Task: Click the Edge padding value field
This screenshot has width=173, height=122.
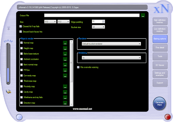Action: (97, 22)
